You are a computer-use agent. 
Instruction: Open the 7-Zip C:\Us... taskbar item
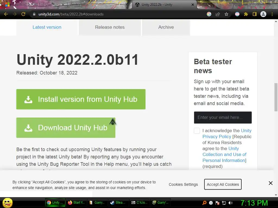pyautogui.click(x=139, y=203)
